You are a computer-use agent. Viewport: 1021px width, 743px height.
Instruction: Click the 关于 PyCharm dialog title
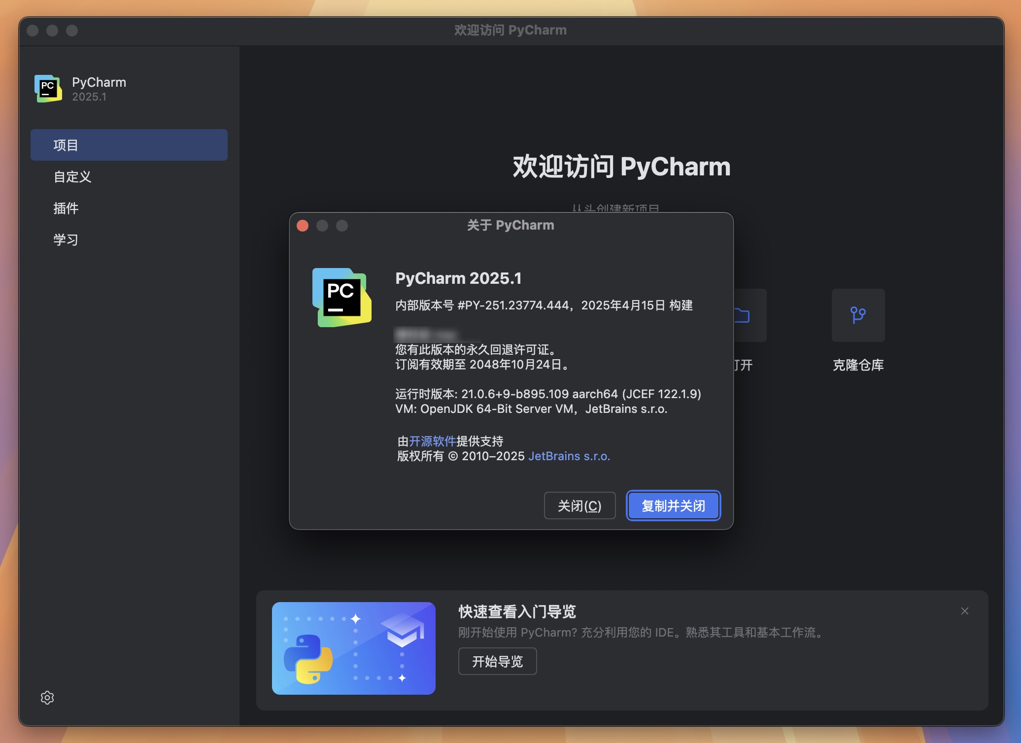point(510,225)
